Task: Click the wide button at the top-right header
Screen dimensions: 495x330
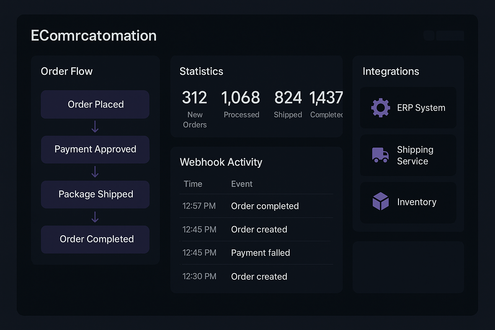Action: [450, 36]
